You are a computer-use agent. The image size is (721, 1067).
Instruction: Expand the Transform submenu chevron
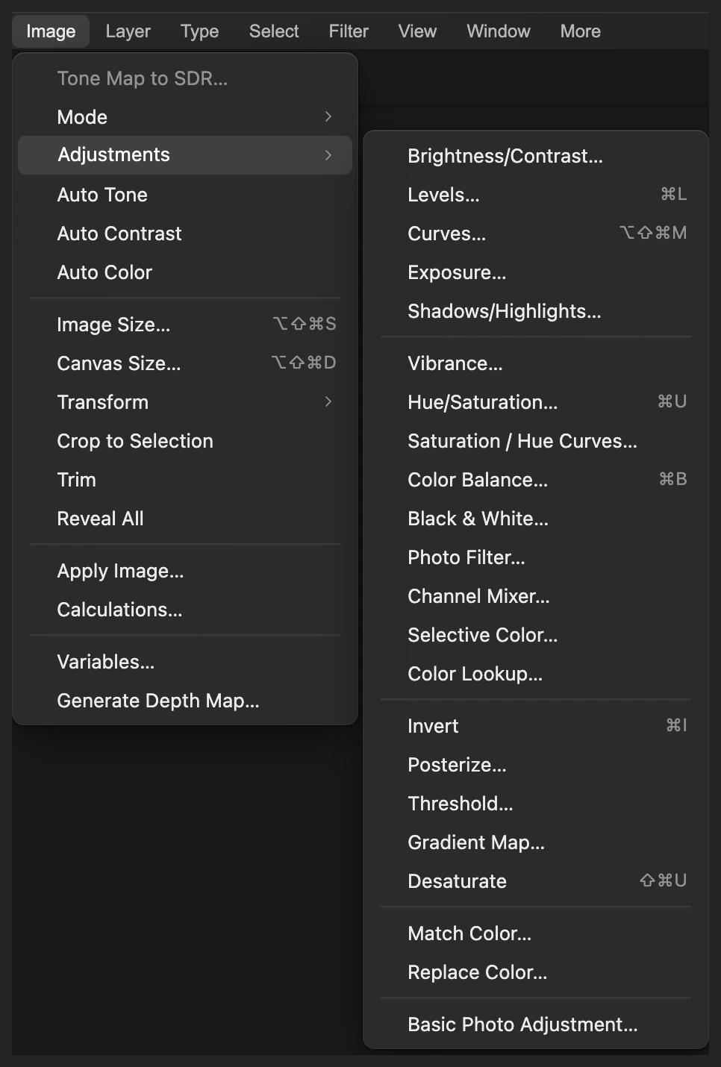pos(328,401)
